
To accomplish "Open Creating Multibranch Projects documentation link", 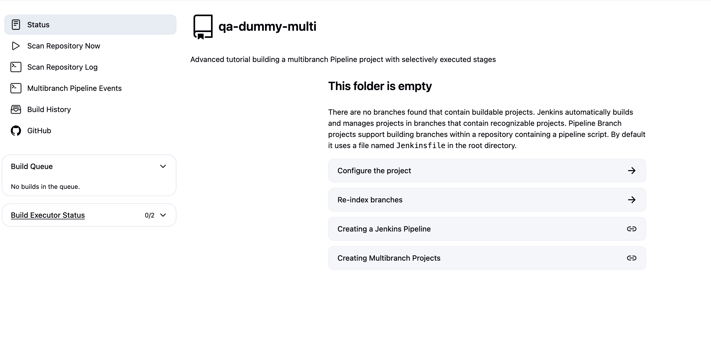I will pyautogui.click(x=389, y=258).
